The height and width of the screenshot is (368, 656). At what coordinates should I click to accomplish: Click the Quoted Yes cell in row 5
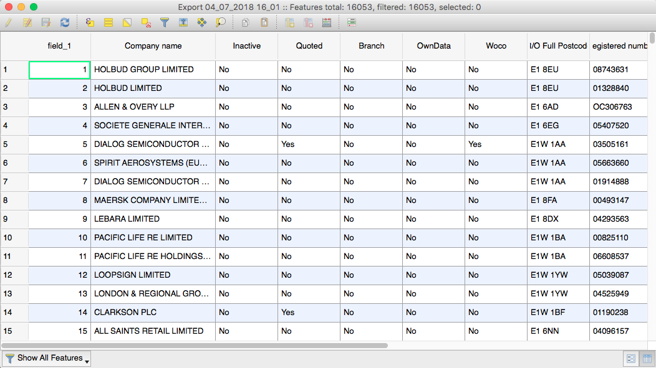pos(309,144)
